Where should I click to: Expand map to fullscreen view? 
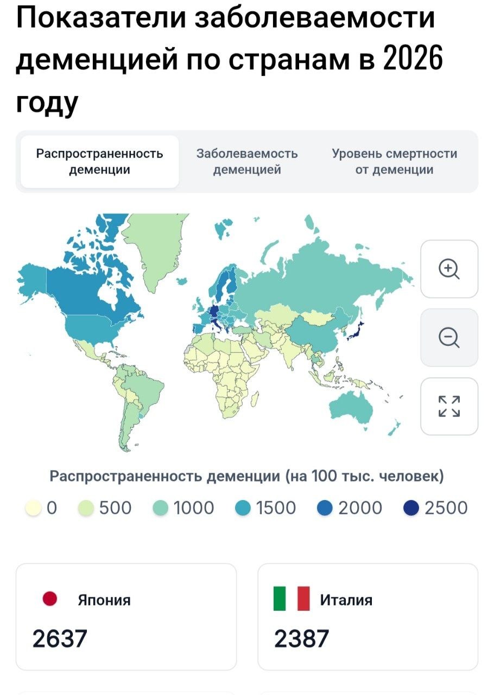(449, 407)
